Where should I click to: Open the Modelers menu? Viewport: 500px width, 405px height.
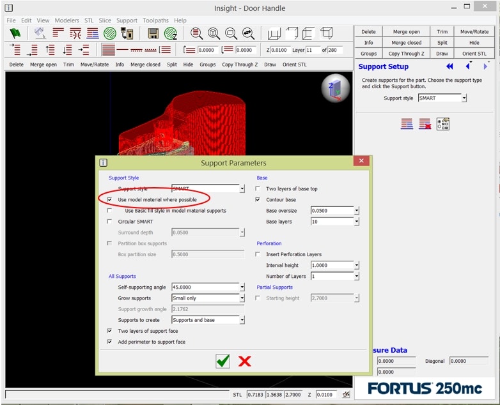67,20
